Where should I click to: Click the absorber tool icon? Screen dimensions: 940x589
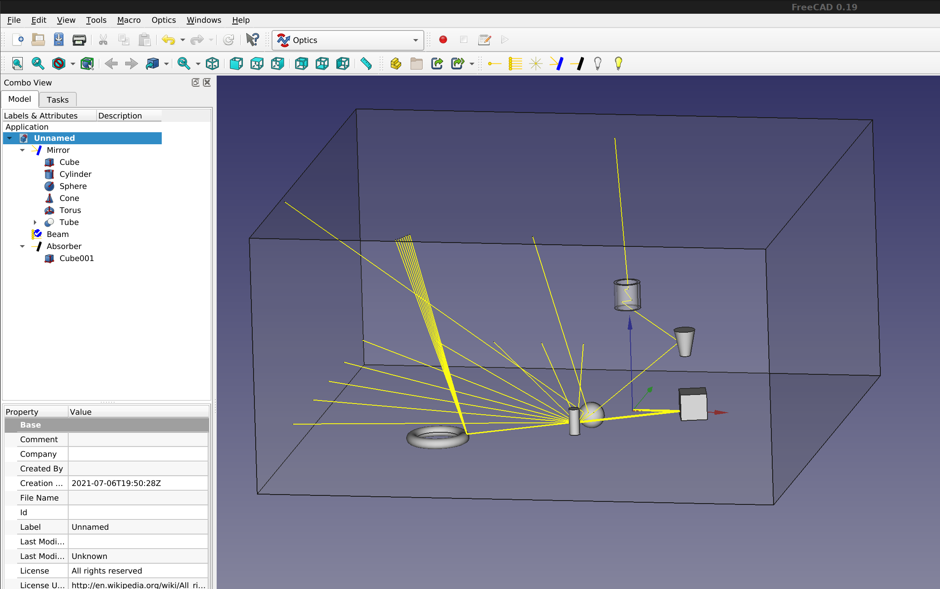coord(577,64)
